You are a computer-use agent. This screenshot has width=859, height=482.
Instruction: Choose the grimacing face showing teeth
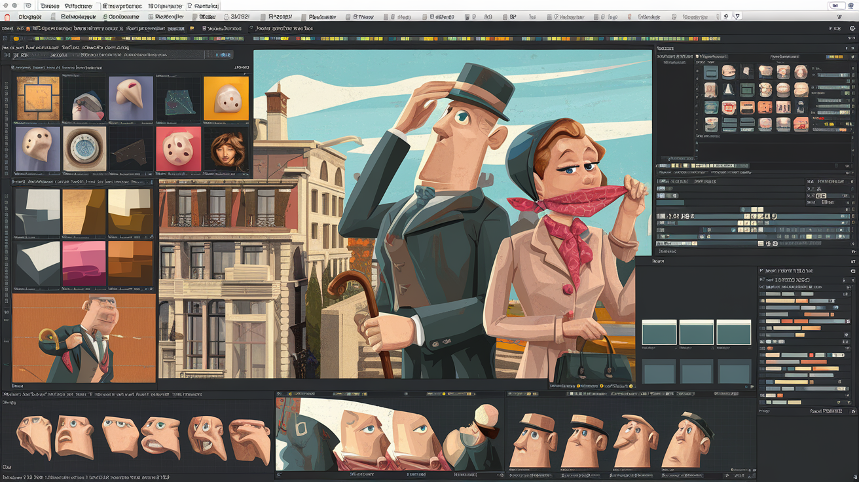160,437
